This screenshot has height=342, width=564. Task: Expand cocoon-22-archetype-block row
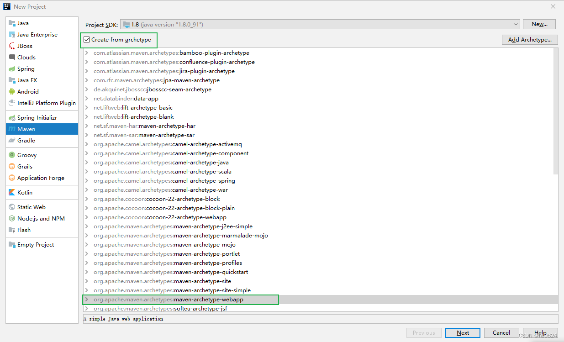tap(86, 199)
